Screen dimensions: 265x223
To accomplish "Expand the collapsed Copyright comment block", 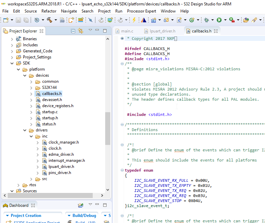I will pyautogui.click(x=122, y=39).
